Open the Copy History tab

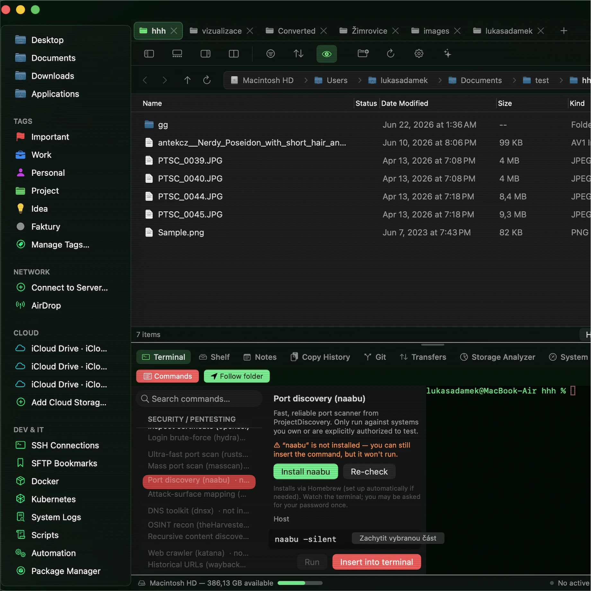tap(320, 357)
